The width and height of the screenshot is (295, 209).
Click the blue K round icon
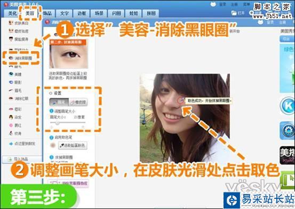(x=288, y=105)
